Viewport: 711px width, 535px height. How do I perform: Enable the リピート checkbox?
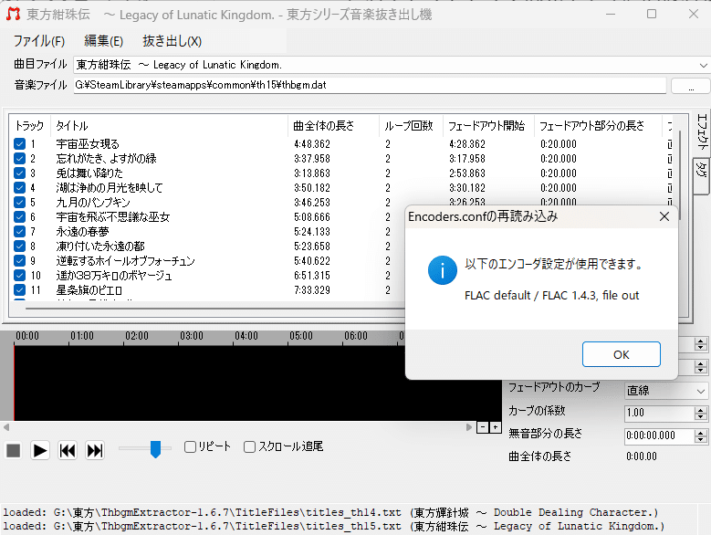[190, 446]
